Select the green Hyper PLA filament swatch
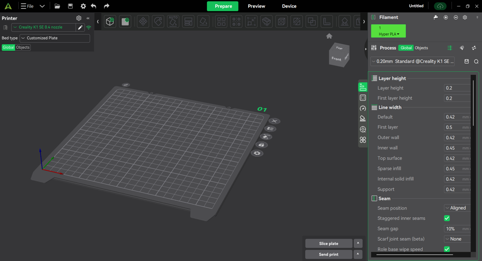482x261 pixels. tap(388, 31)
